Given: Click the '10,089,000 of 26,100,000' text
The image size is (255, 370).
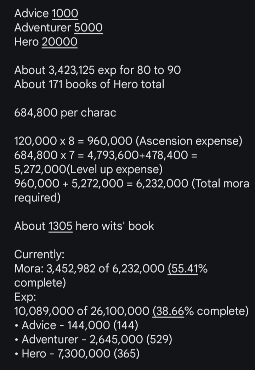Looking at the screenshot, I should [81, 311].
